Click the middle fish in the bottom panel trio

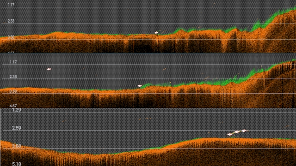tap(237, 132)
